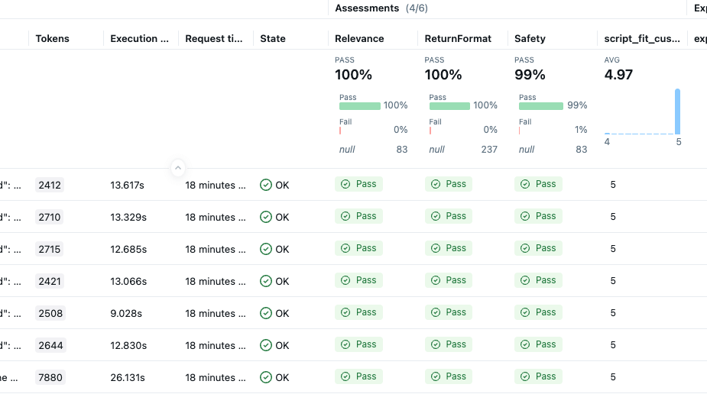Click the OK status icon for the 7880 row
This screenshot has height=394, width=707.
[x=266, y=377]
